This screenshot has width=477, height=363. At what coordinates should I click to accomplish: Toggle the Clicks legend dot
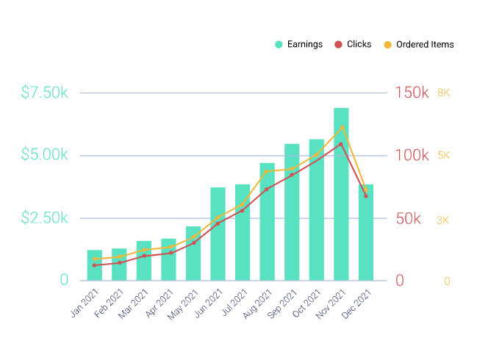(x=338, y=44)
